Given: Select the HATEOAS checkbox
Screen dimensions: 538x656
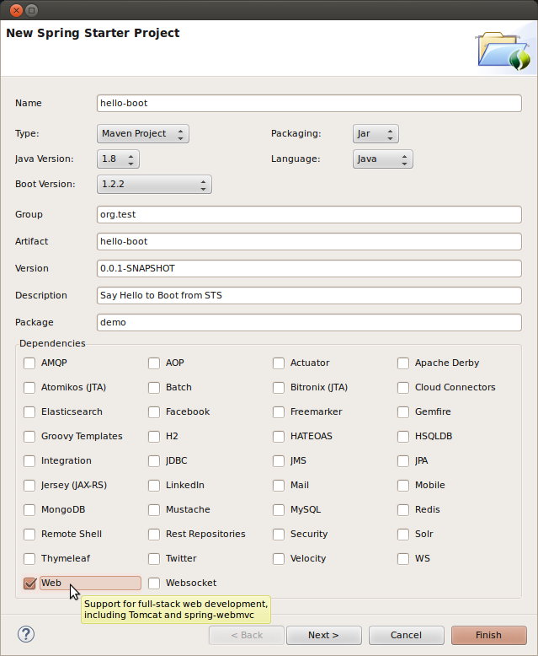Looking at the screenshot, I should [279, 437].
